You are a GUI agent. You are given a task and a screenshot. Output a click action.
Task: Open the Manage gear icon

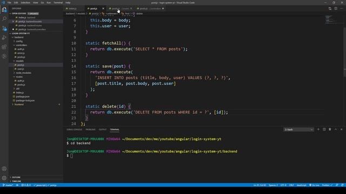[x=4, y=178]
